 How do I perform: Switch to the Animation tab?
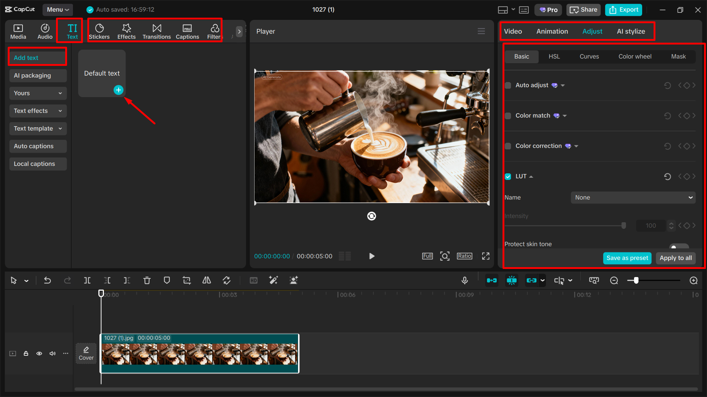pos(552,31)
